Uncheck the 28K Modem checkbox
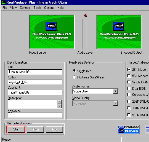149x142 pixels. (x=129, y=69)
